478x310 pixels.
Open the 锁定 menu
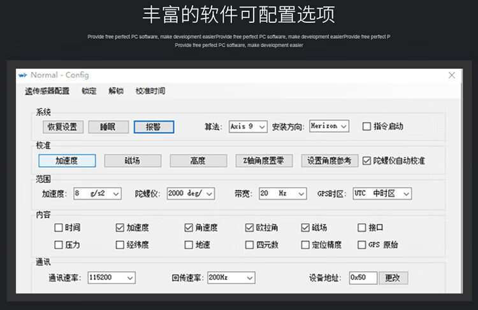tap(89, 91)
